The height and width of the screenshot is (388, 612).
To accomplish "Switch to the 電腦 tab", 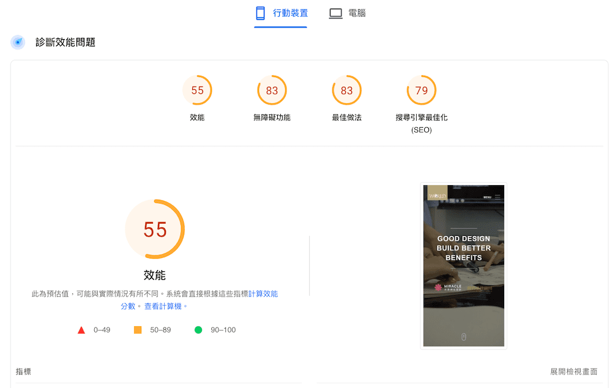I will (x=347, y=13).
